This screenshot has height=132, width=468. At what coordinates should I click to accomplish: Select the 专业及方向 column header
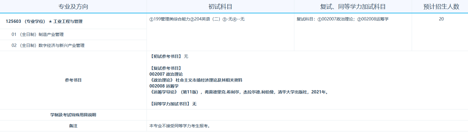73,7
